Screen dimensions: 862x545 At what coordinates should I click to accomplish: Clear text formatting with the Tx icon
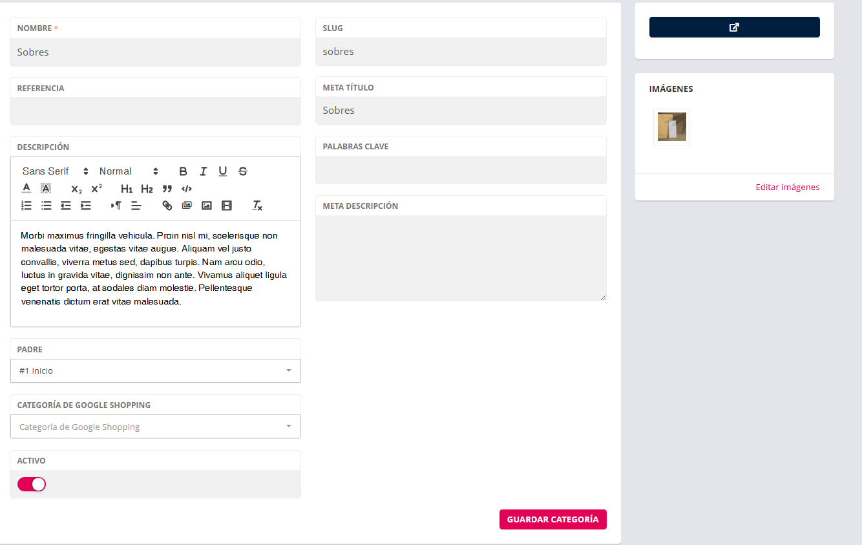pos(257,206)
